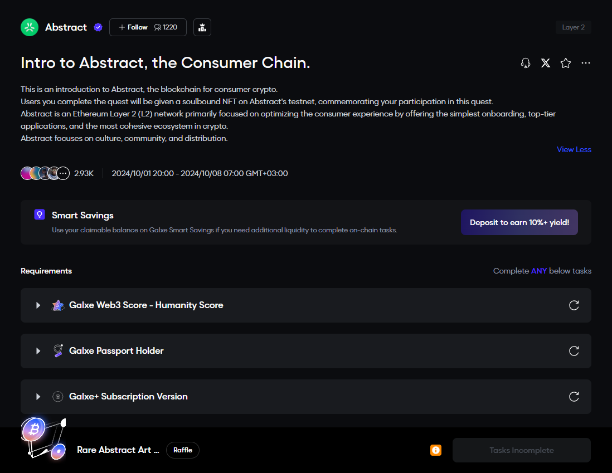
Task: Open the leaderboard podium icon
Action: [x=202, y=27]
